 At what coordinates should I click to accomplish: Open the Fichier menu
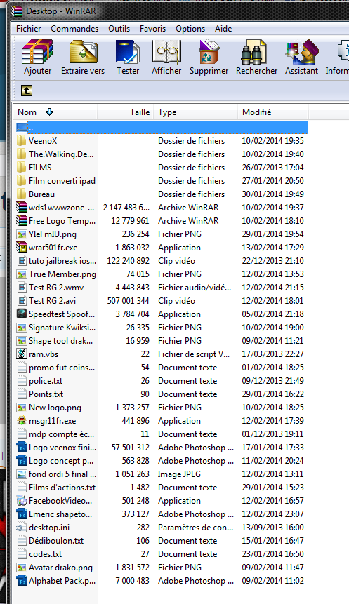29,29
